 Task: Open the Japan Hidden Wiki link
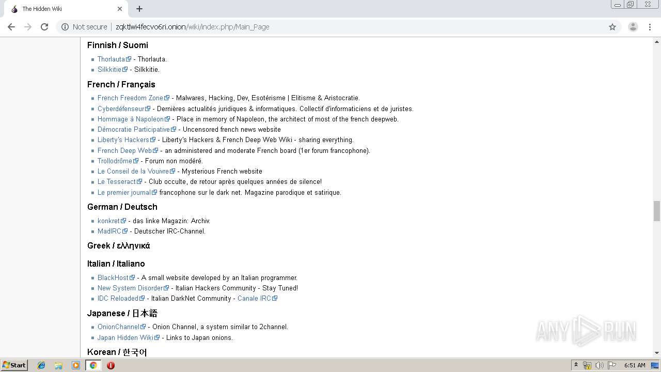coord(125,338)
